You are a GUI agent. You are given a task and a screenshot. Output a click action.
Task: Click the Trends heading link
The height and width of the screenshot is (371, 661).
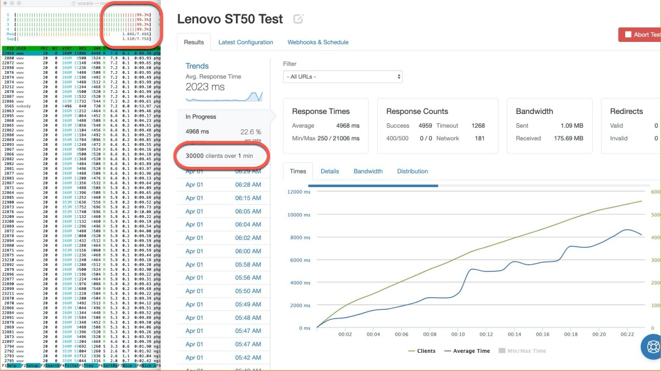click(197, 66)
